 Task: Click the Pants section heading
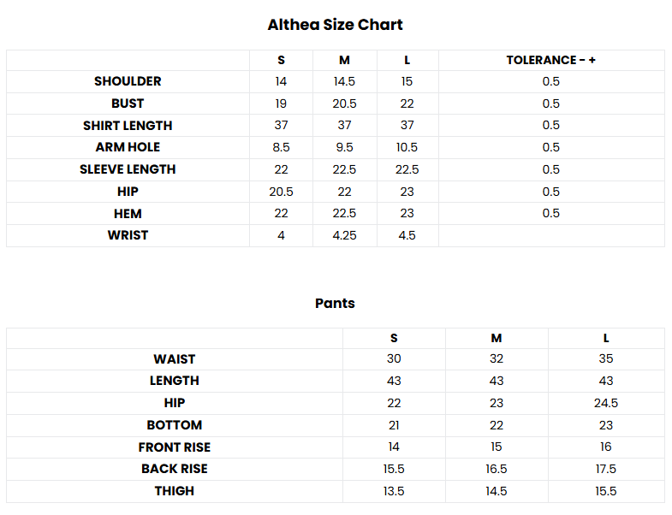click(x=335, y=304)
